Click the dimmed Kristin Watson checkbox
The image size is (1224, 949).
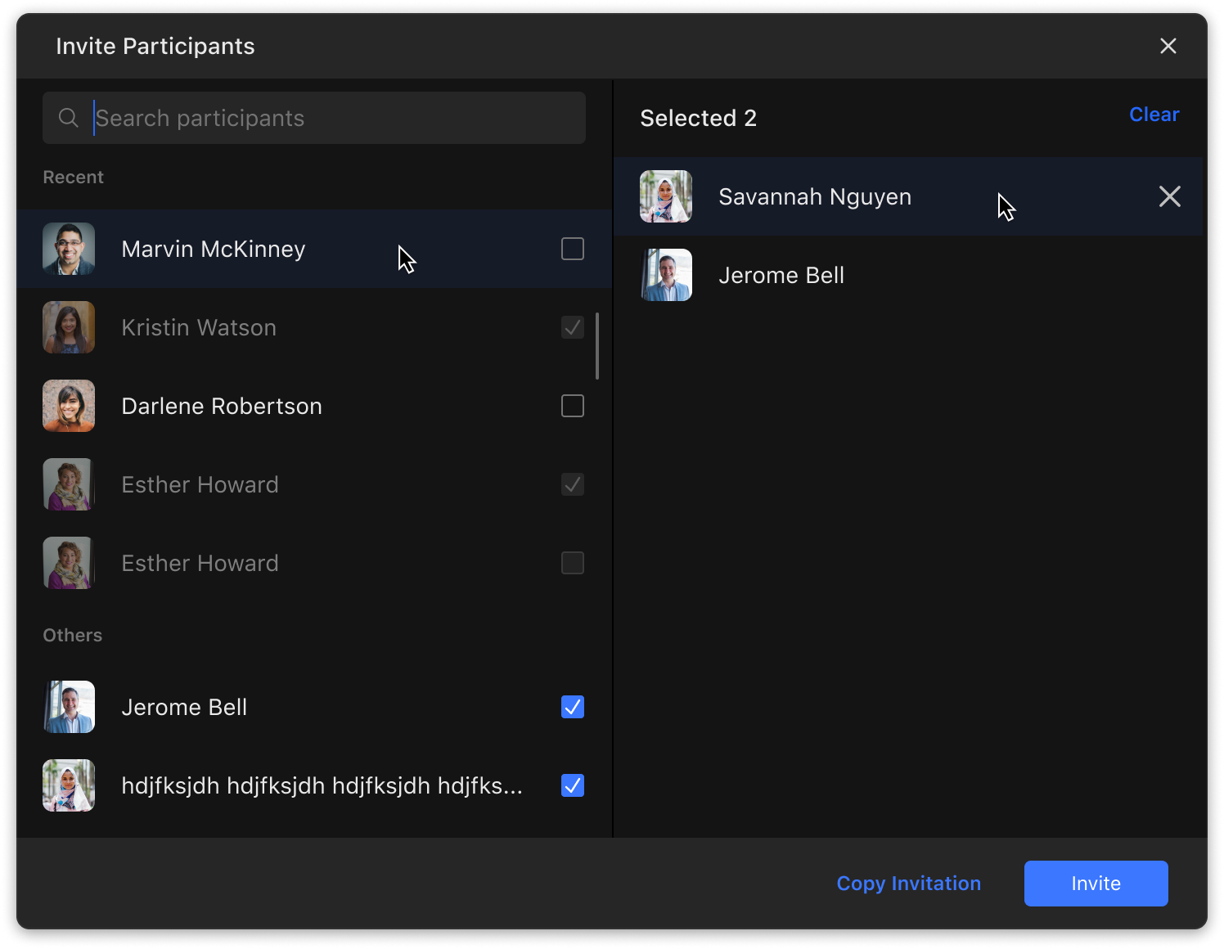pos(573,327)
